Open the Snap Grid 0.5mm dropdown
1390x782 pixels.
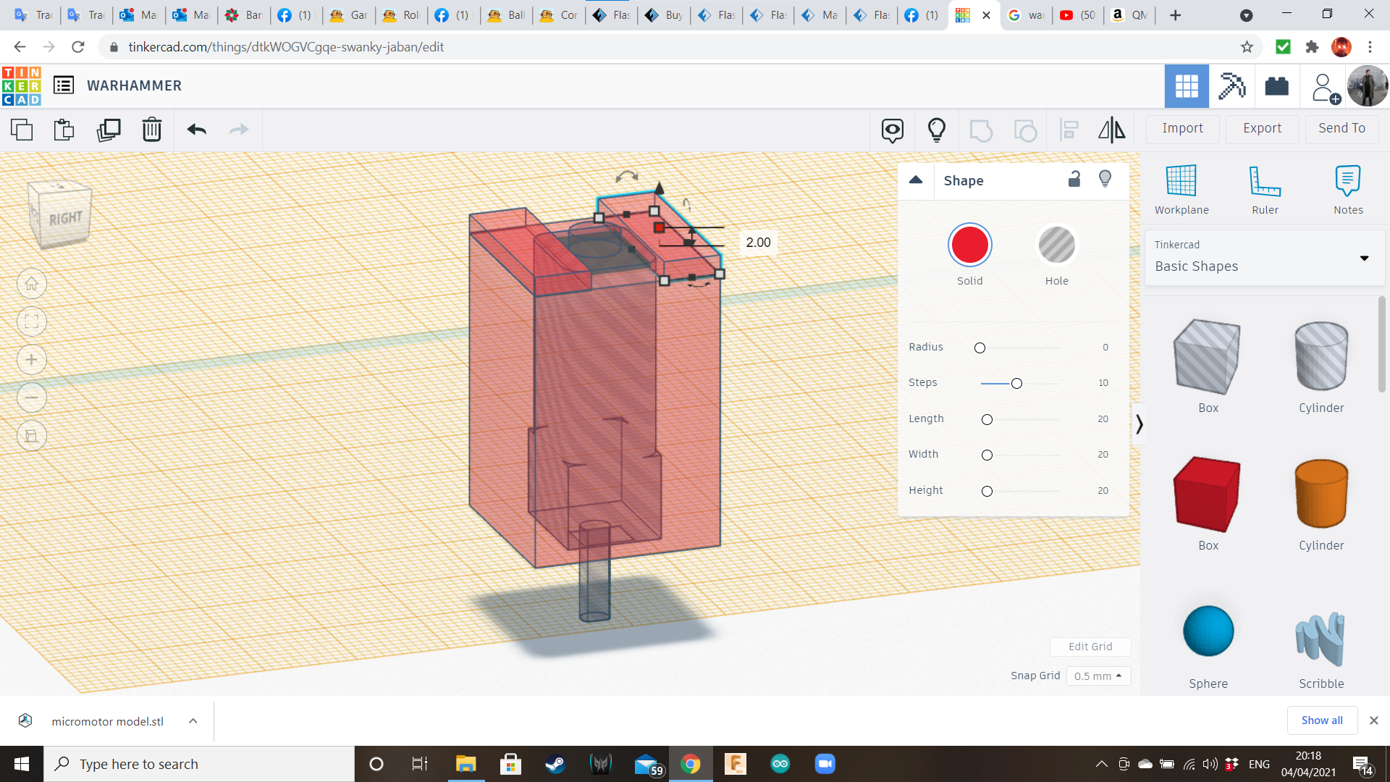[x=1096, y=675]
